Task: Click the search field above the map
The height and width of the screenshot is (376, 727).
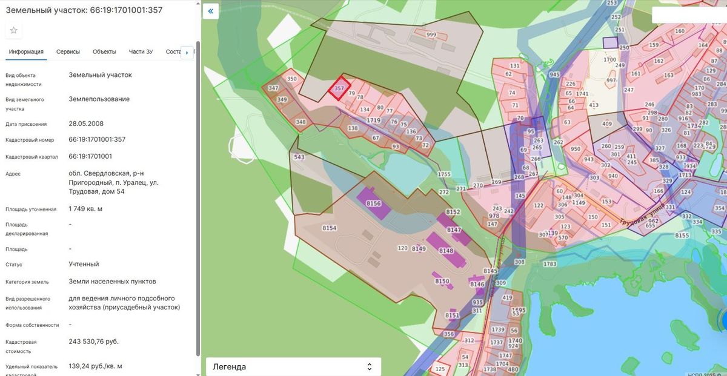Action: coord(689,15)
